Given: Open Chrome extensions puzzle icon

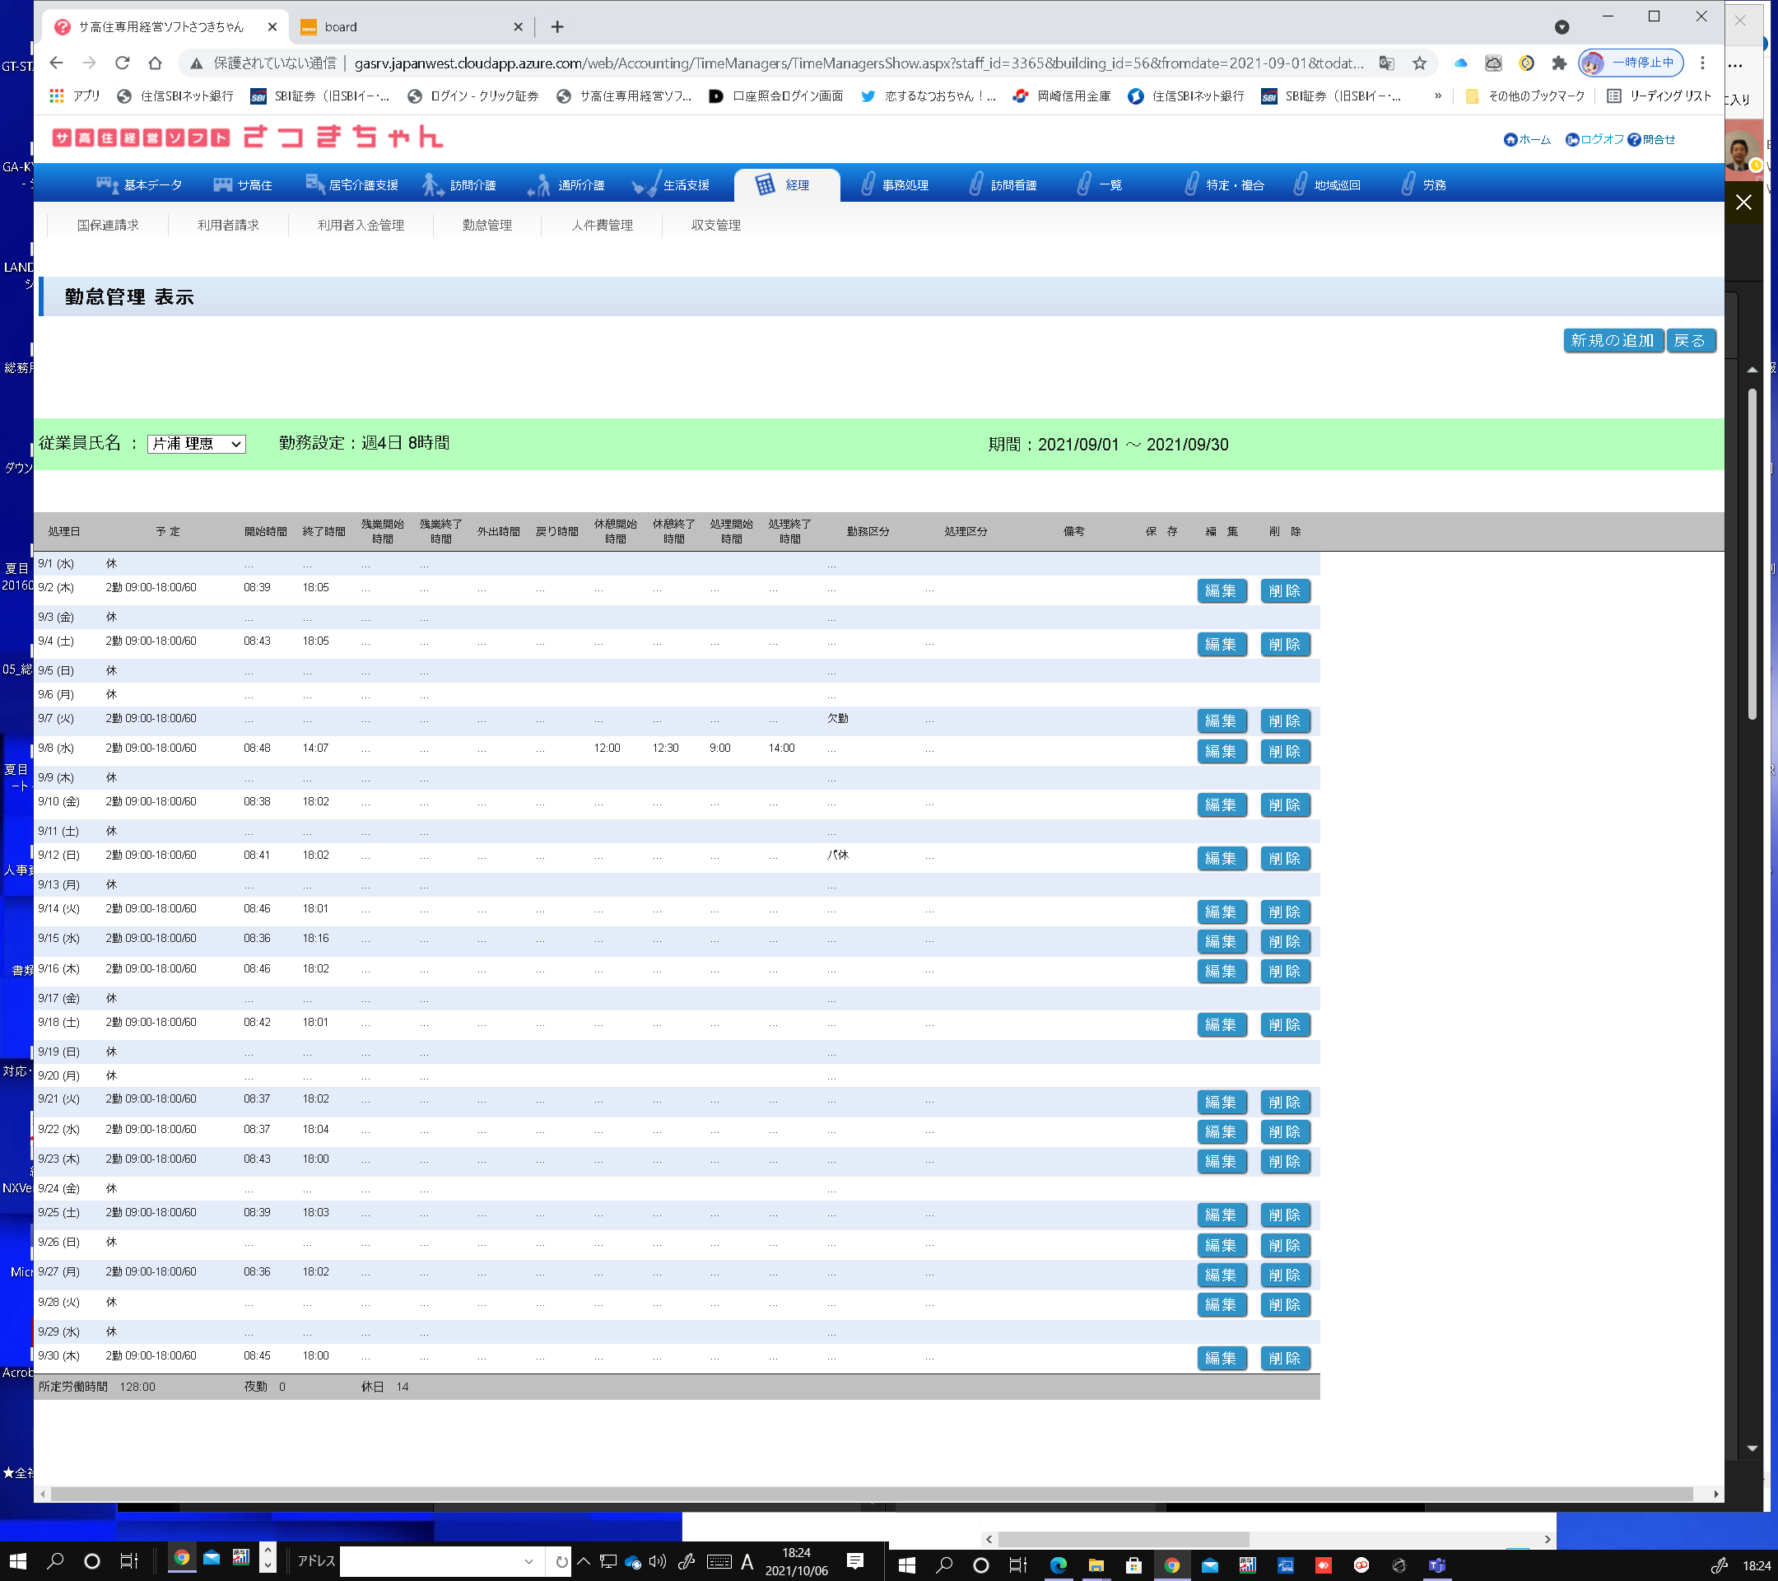Looking at the screenshot, I should 1559,63.
